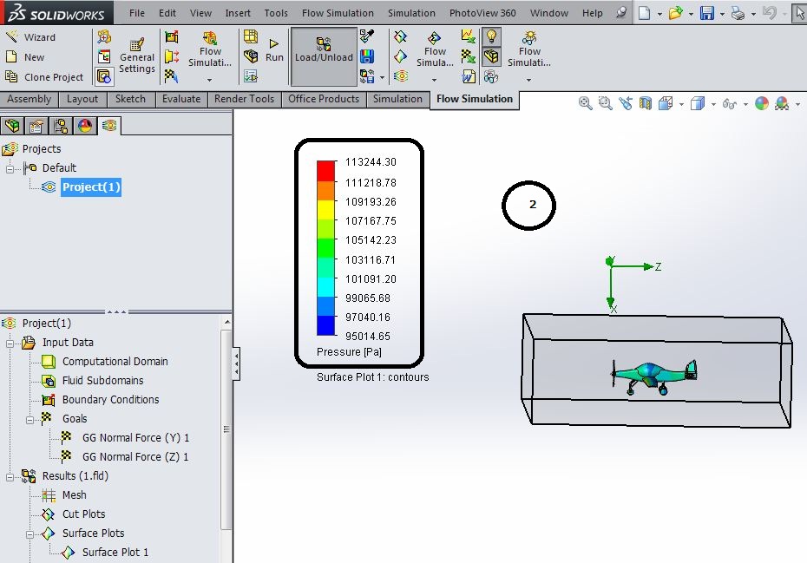Toggle the geometry display button below the lightbulb
The width and height of the screenshot is (807, 563).
[491, 56]
